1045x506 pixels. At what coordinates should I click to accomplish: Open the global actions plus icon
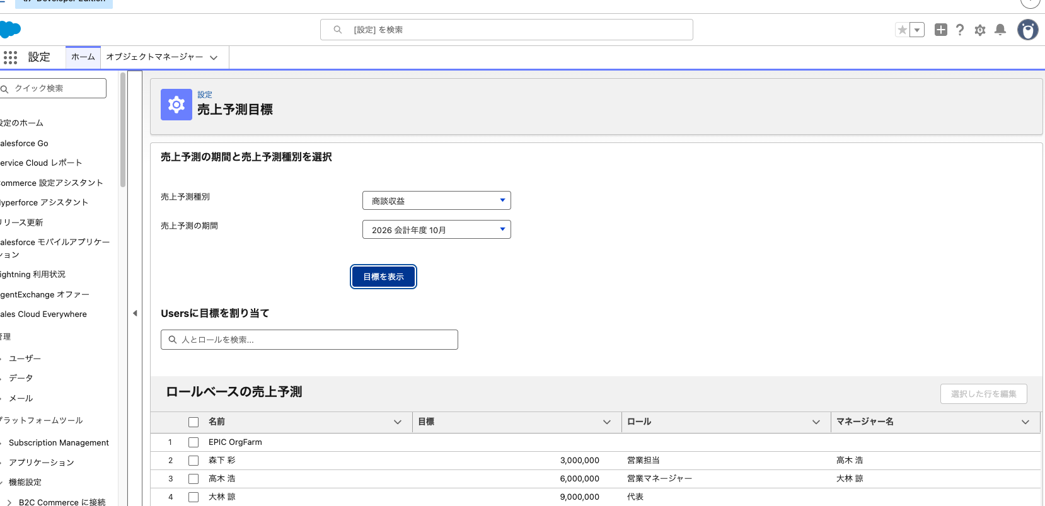[941, 30]
